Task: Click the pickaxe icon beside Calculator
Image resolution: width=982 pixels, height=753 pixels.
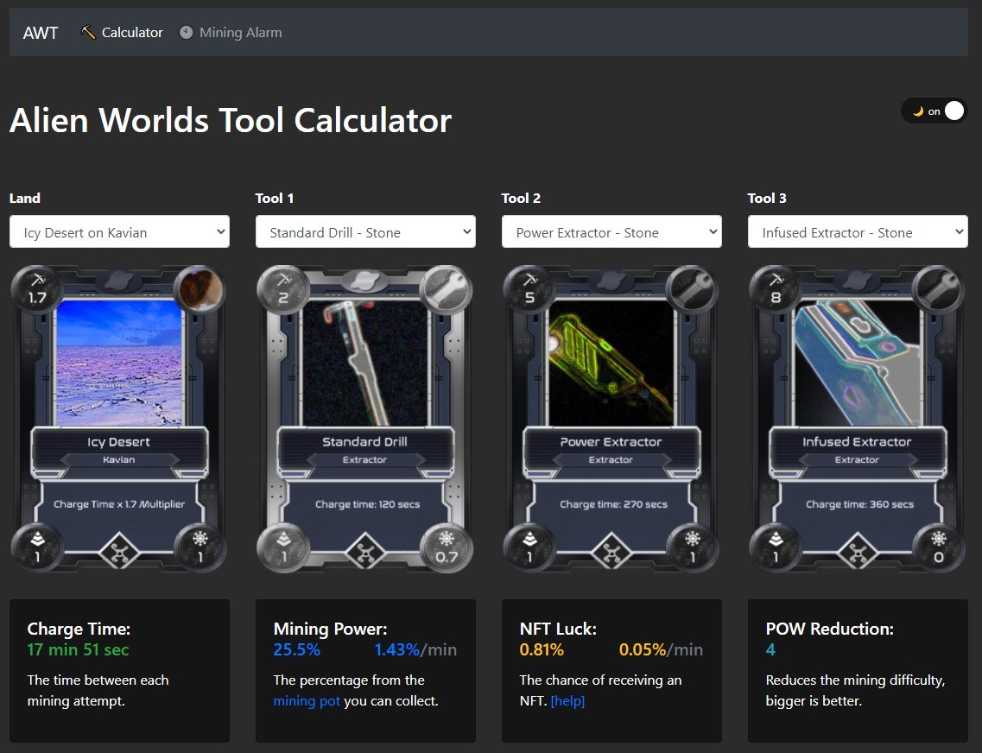Action: (88, 32)
